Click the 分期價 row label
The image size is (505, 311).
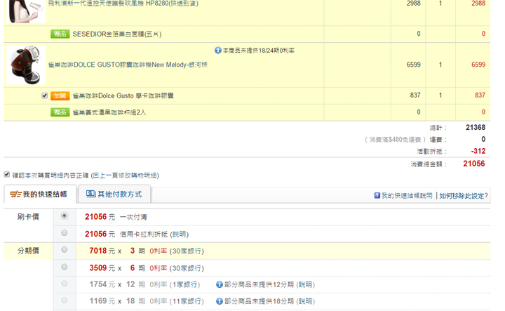click(x=28, y=251)
